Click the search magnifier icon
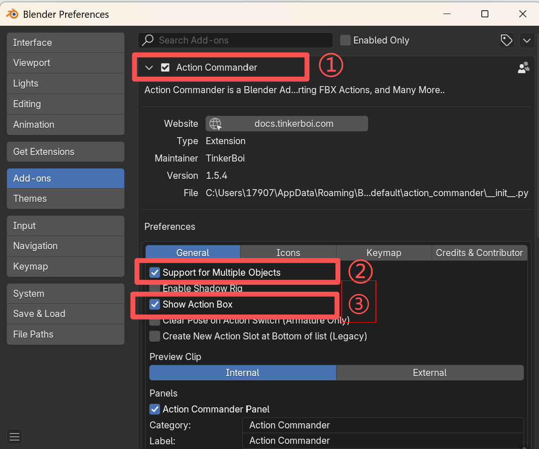The height and width of the screenshot is (449, 539). [148, 40]
